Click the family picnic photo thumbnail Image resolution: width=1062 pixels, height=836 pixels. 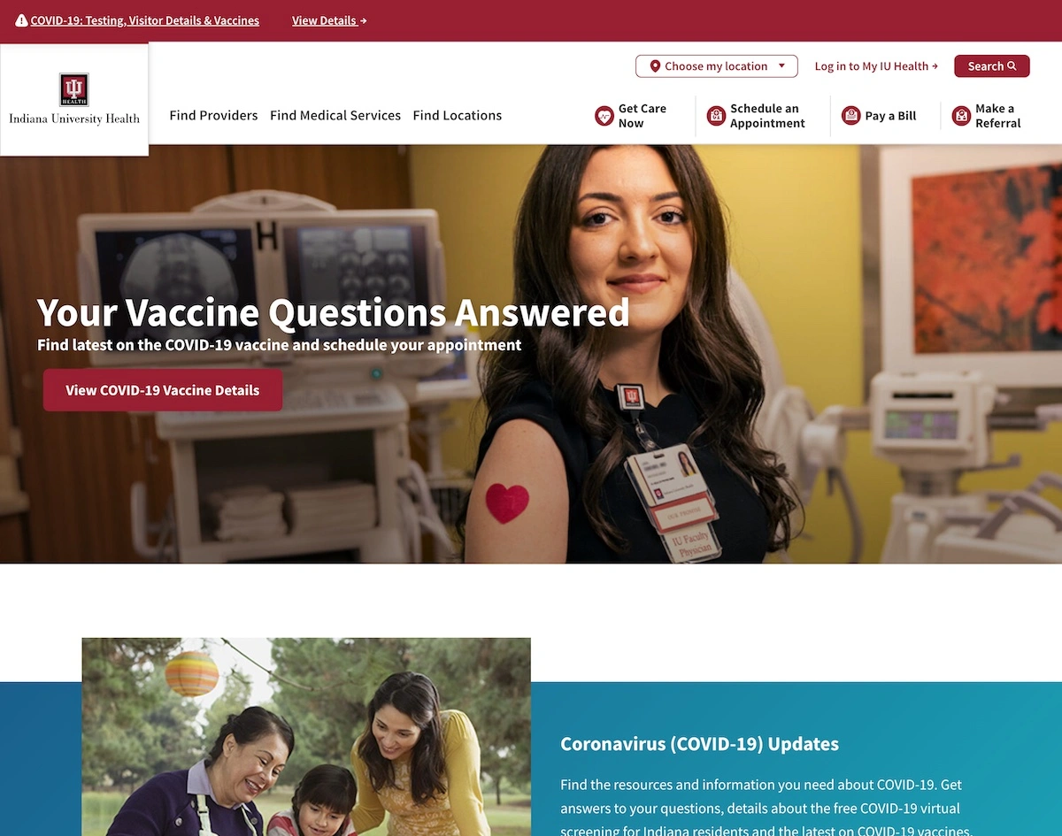point(306,736)
